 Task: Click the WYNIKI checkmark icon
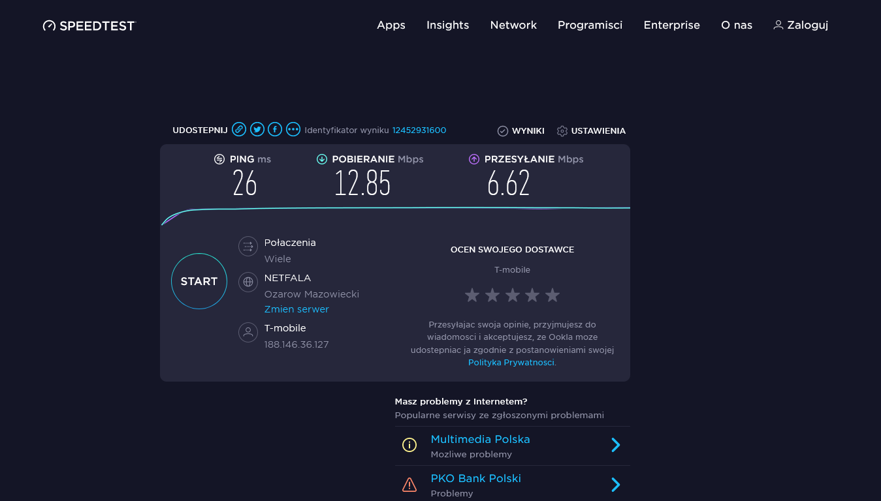click(502, 130)
